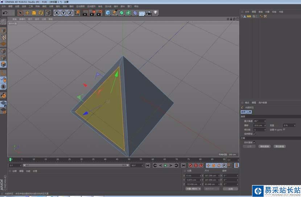This screenshot has width=301, height=197.
Task: Toggle the 保持群组 checkbox
Action: coord(254,133)
